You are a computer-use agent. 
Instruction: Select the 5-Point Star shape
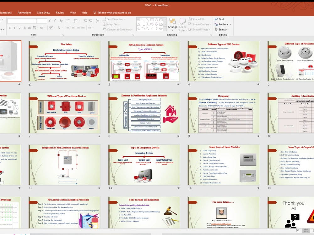(x=161, y=29)
